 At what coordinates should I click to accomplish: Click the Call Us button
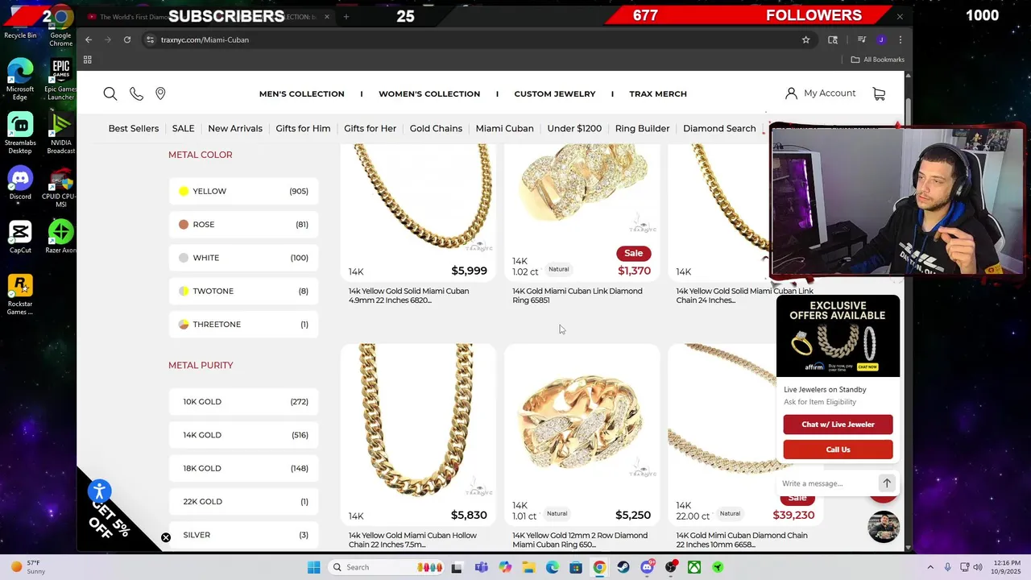pos(838,449)
